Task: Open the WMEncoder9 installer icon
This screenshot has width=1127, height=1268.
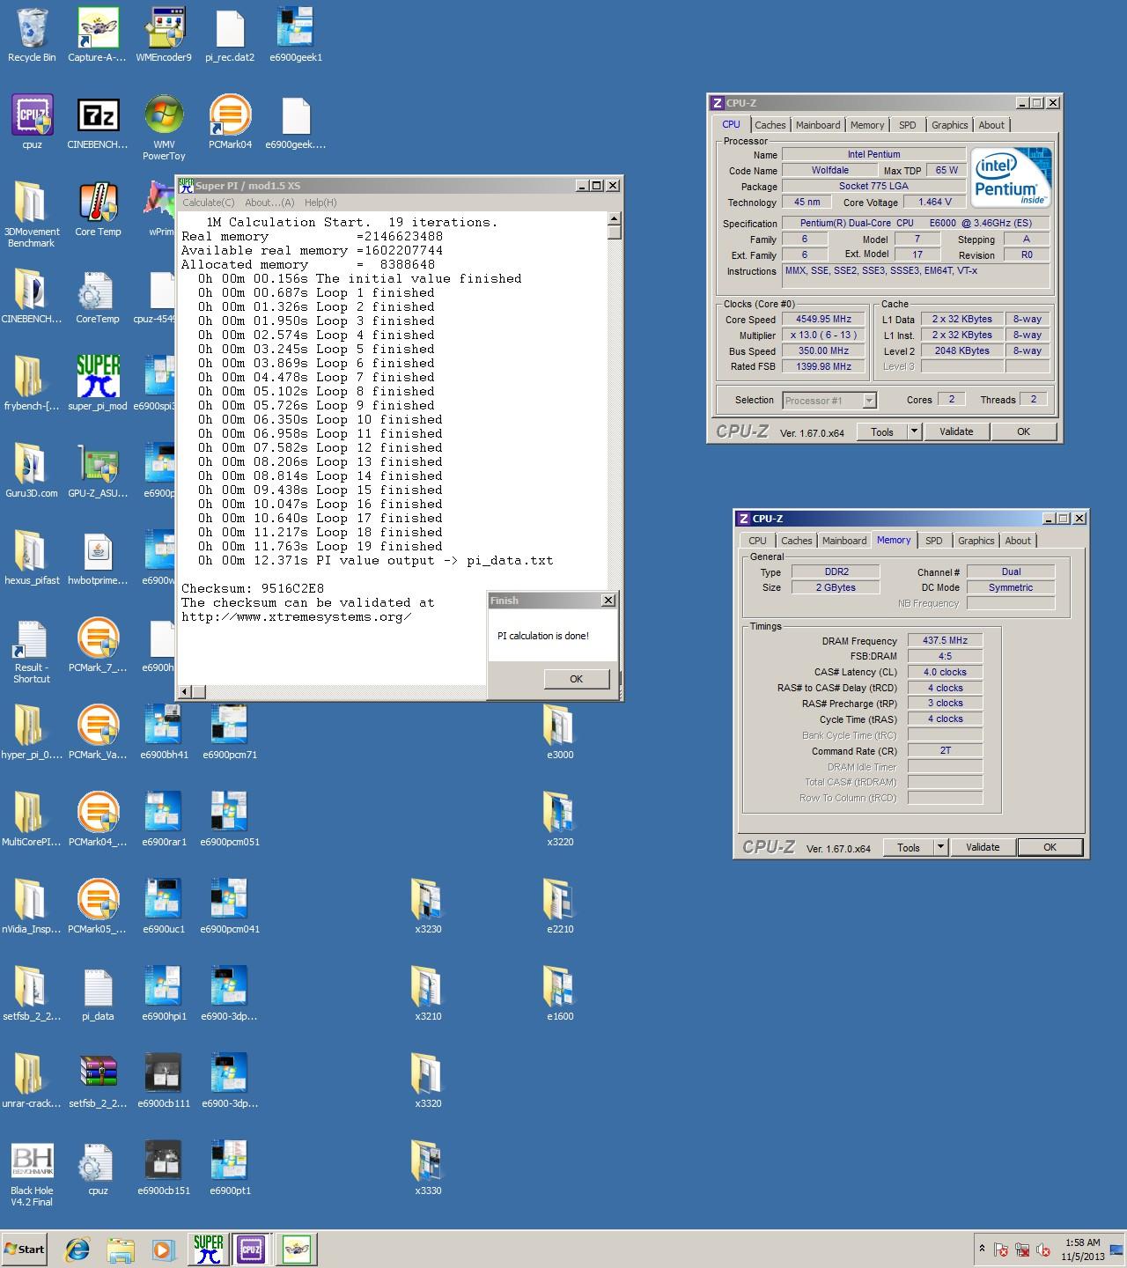Action: point(164,35)
